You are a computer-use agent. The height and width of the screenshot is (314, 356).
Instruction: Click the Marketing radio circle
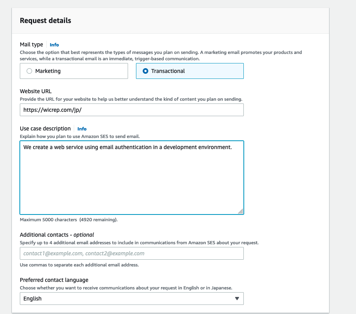(x=29, y=71)
